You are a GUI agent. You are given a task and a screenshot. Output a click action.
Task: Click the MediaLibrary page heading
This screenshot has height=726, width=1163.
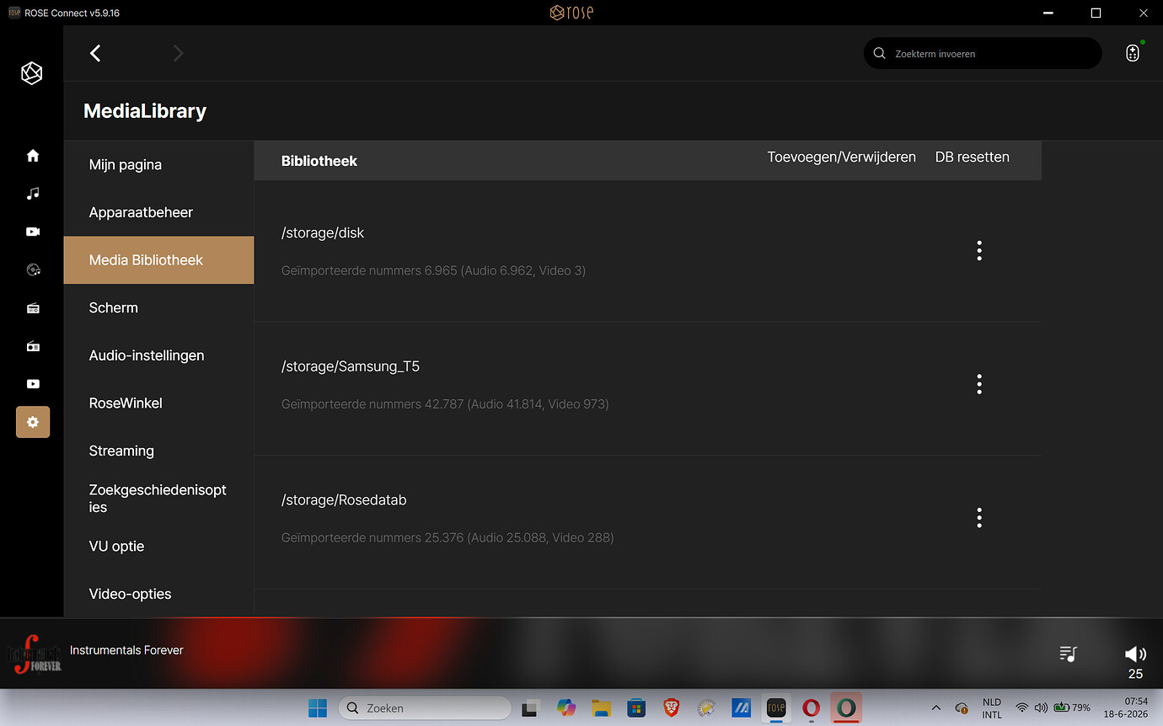click(145, 111)
